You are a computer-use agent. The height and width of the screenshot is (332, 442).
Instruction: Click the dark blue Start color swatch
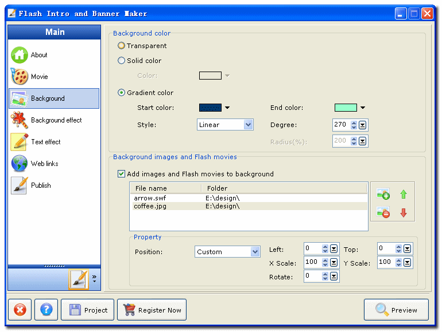pyautogui.click(x=210, y=108)
